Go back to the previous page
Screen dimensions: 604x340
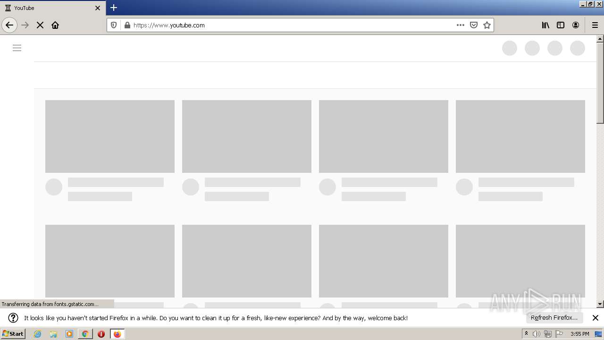9,25
